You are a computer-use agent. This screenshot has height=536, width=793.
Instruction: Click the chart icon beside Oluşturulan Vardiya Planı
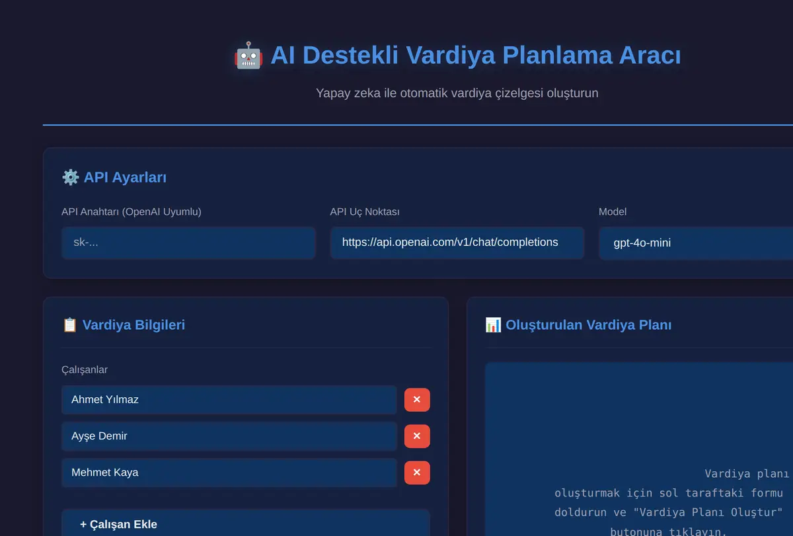tap(493, 325)
